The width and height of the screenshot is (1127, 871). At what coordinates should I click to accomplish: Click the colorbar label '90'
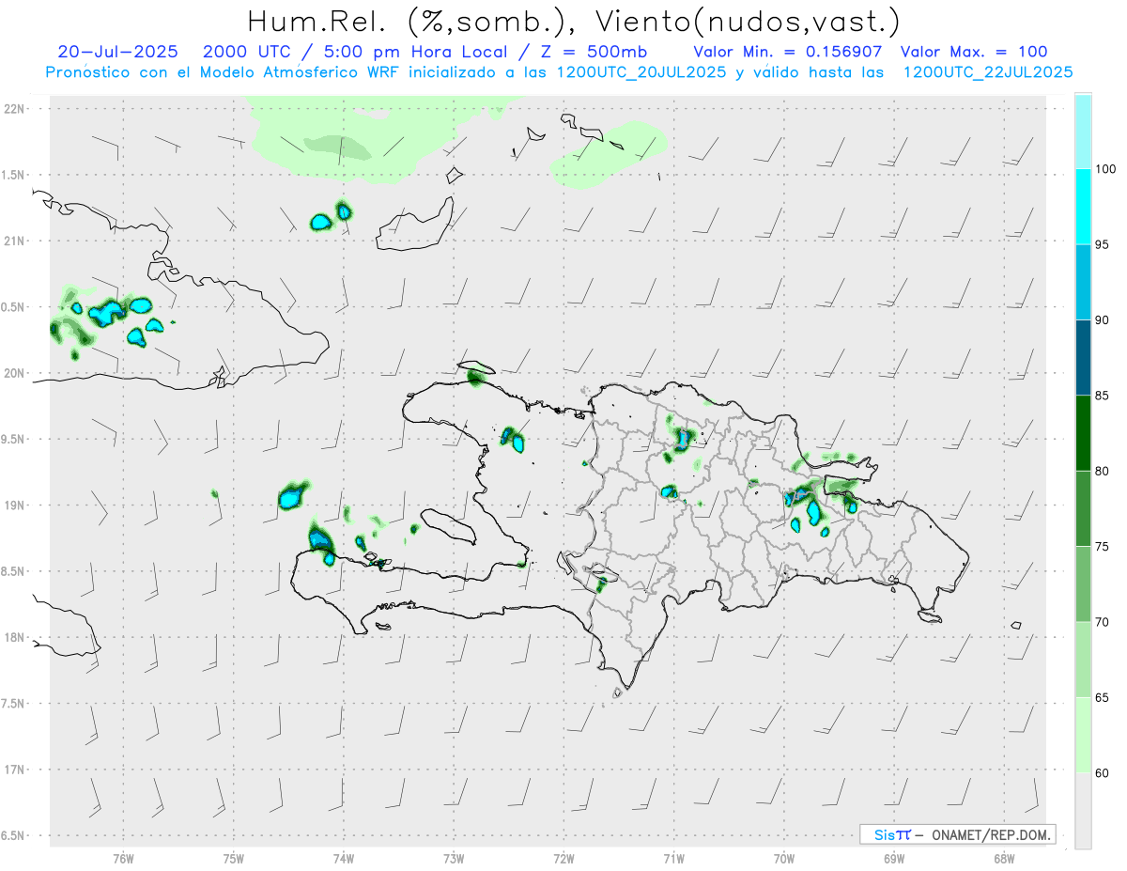tap(1104, 319)
